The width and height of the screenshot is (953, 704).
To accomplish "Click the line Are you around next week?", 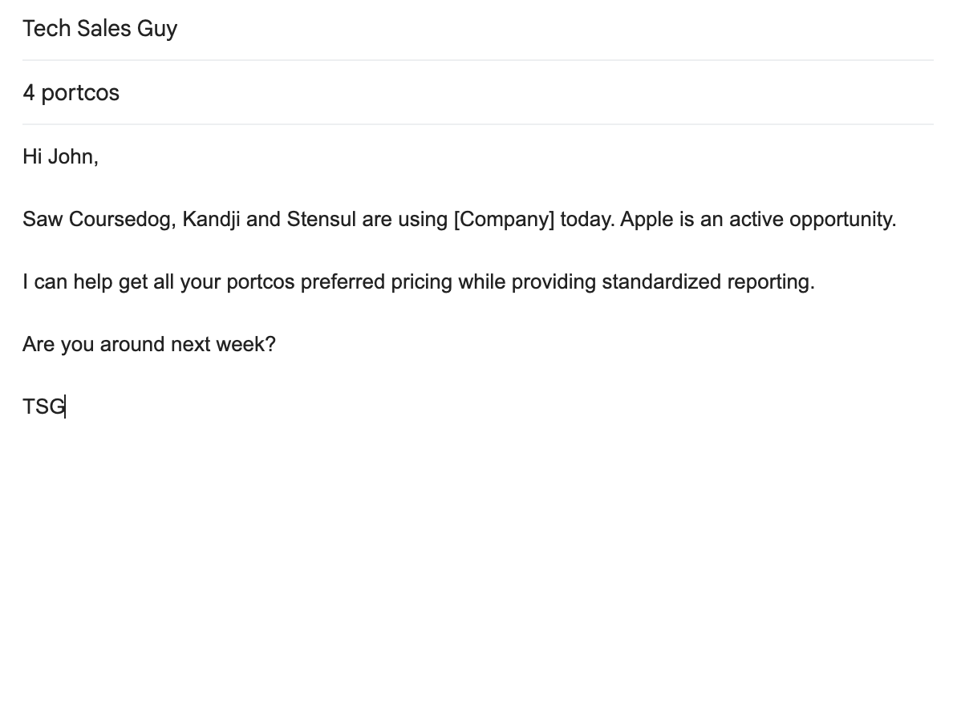I will coord(149,345).
